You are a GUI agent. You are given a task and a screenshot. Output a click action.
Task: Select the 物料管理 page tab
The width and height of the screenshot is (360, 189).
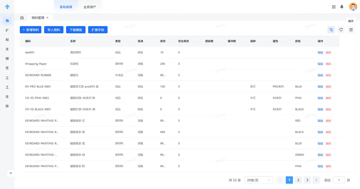pos(38,18)
